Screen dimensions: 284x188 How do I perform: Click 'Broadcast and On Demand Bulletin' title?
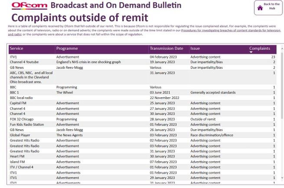coord(116,5)
